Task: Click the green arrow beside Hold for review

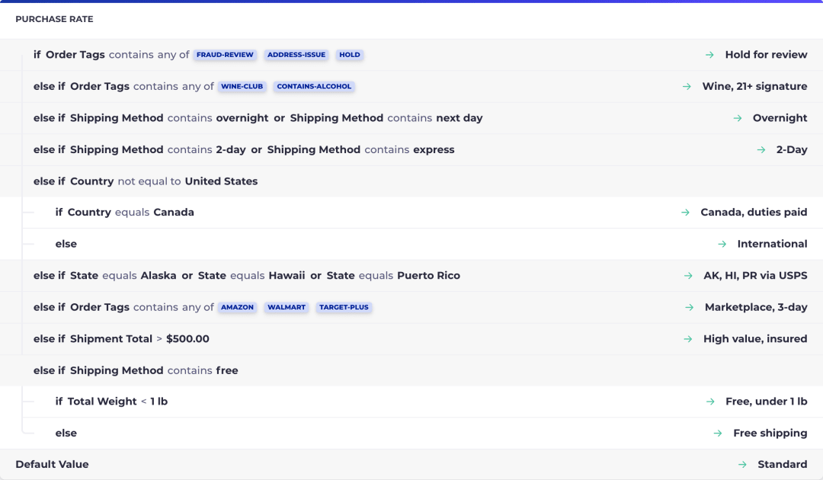Action: pos(709,55)
